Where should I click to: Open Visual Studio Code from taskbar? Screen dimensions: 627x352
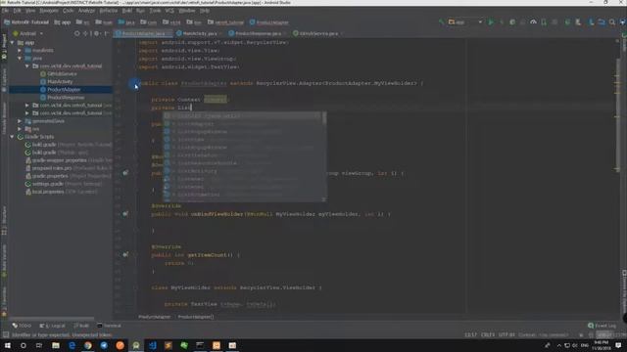tap(153, 345)
